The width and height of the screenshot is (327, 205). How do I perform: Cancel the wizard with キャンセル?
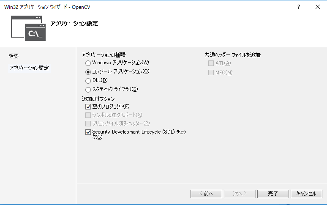coord(306,194)
